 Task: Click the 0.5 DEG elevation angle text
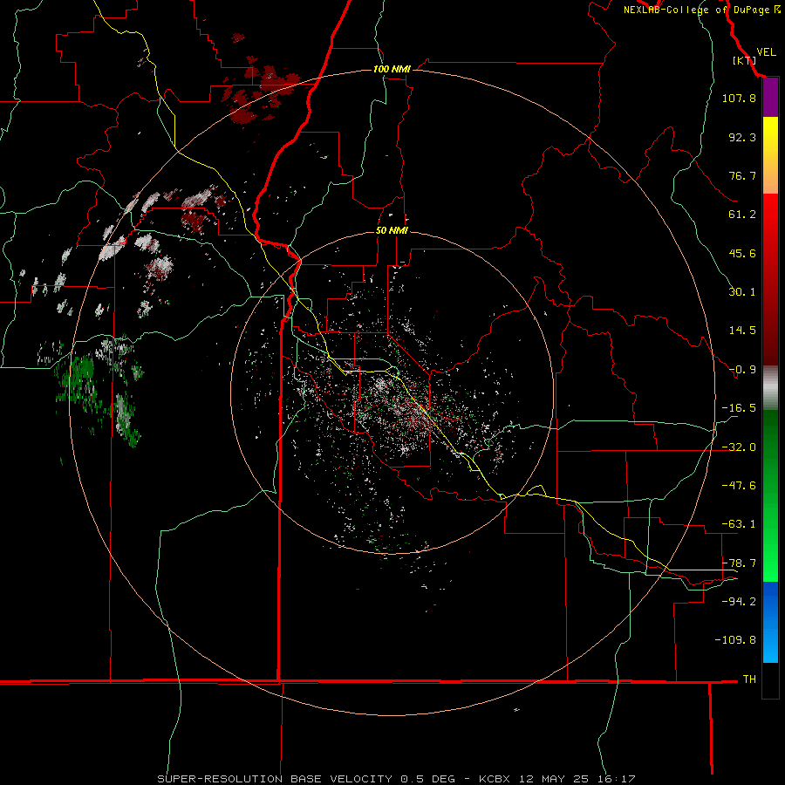428,779
